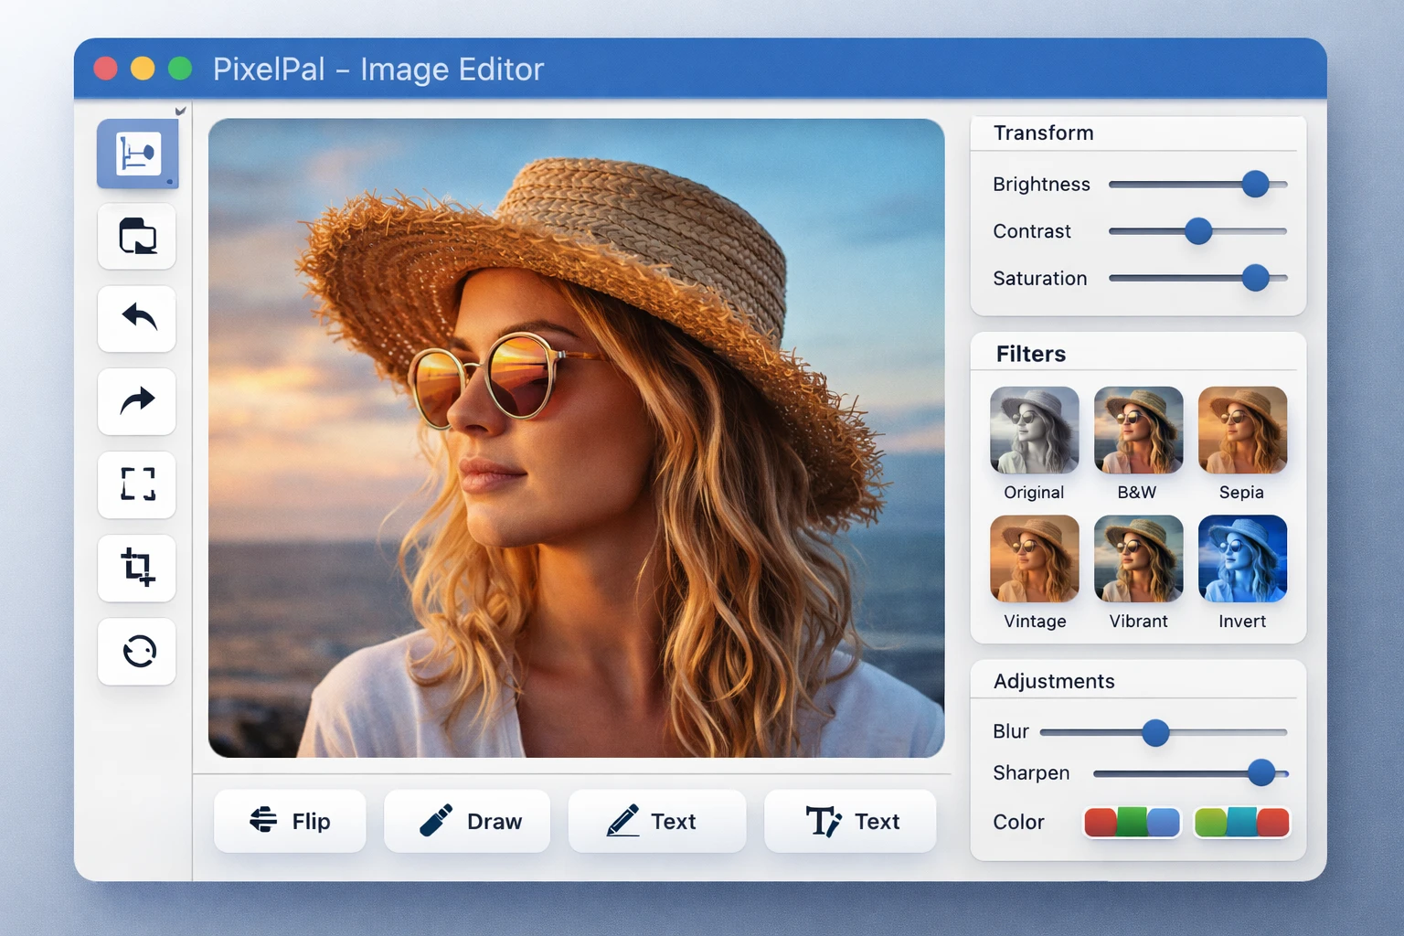The height and width of the screenshot is (936, 1404).
Task: Redo the edit with right arrow icon
Action: pyautogui.click(x=137, y=401)
